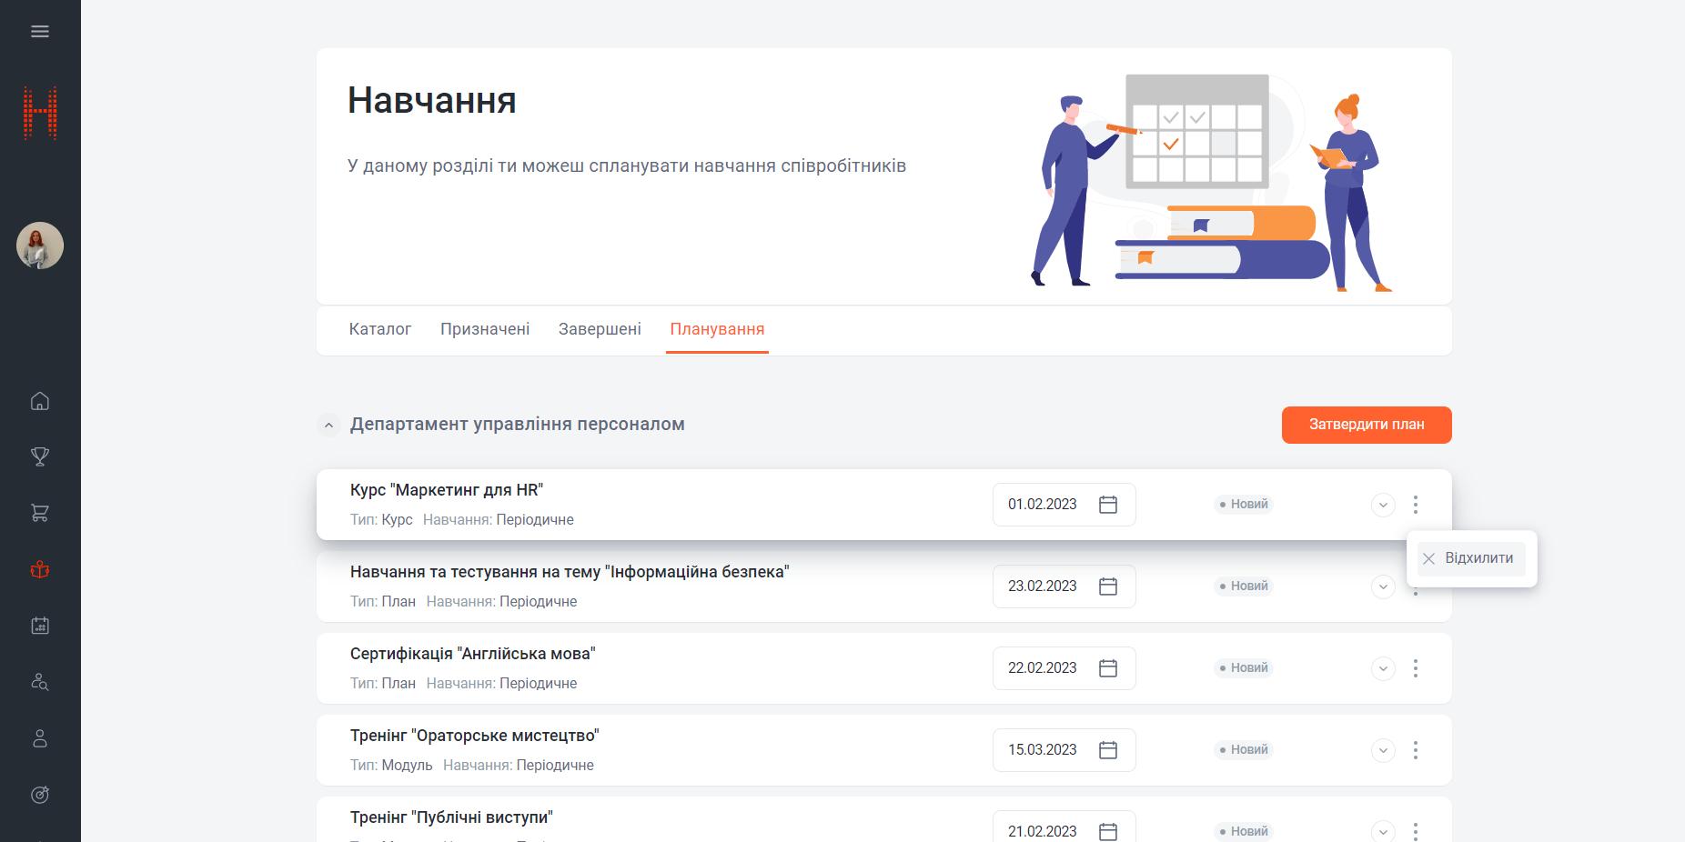The image size is (1685, 842).
Task: Open the Призначені tab
Action: click(x=485, y=329)
